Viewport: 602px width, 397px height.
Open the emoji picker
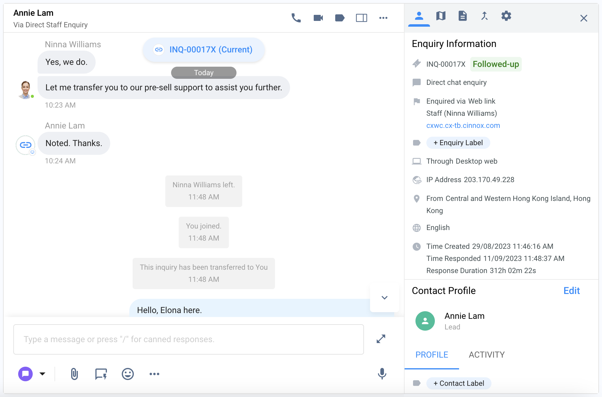pos(127,374)
